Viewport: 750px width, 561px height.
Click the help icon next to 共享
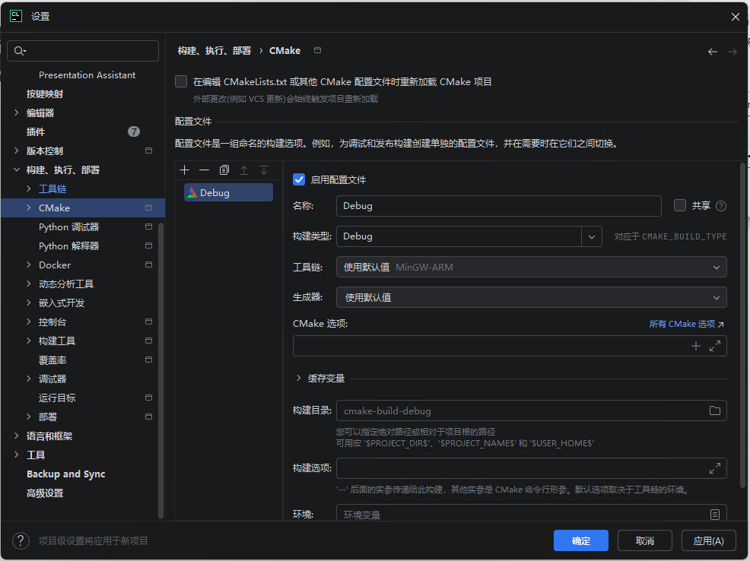pos(721,206)
